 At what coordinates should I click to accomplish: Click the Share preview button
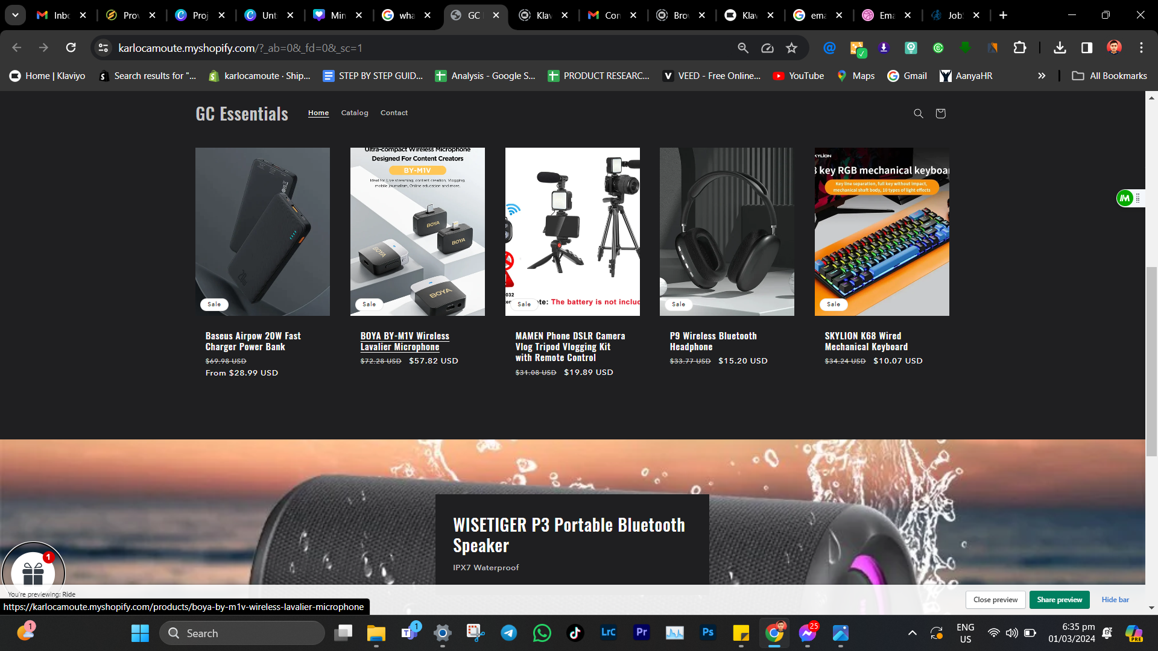click(1059, 600)
